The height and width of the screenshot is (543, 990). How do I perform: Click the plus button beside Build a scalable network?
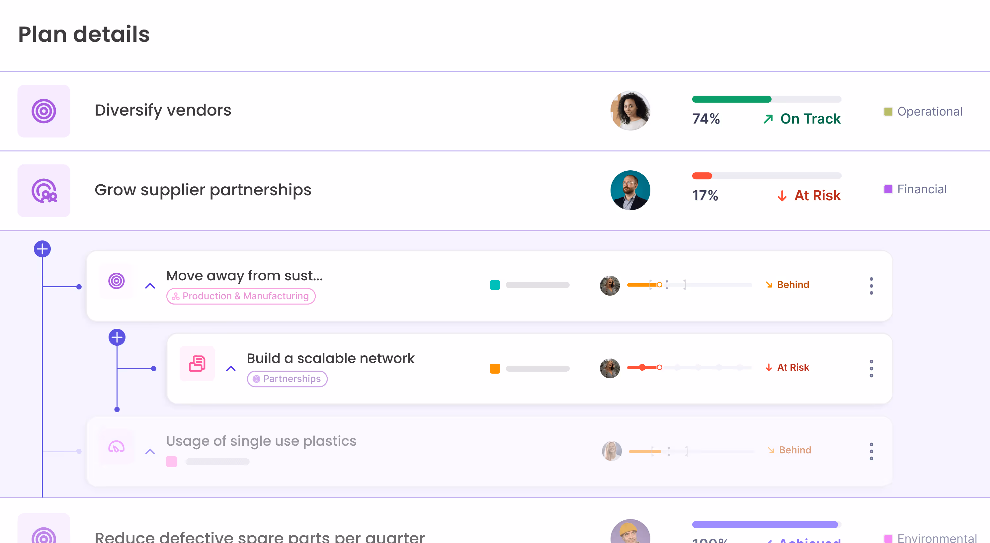point(117,337)
